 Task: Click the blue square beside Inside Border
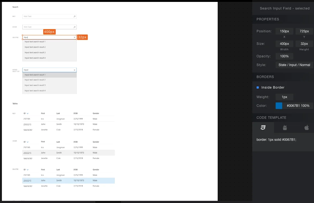click(x=258, y=88)
